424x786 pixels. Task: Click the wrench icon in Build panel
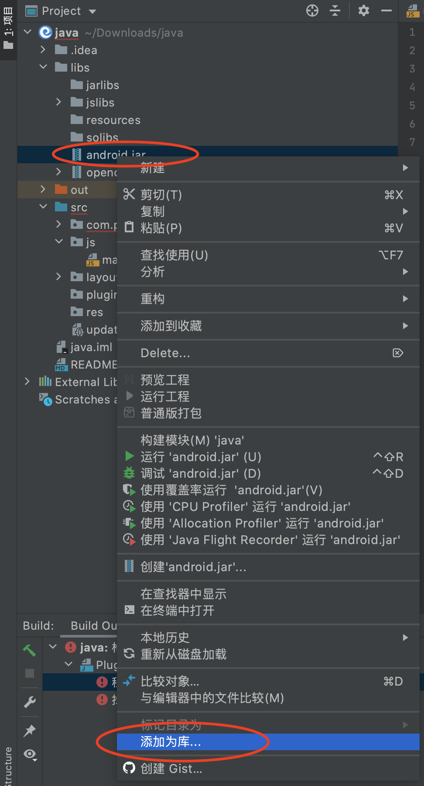(30, 702)
